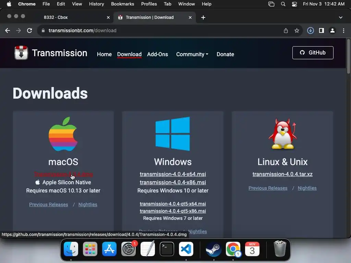This screenshot has height=263, width=351.
Task: Open a new tab with plus button
Action: click(203, 17)
